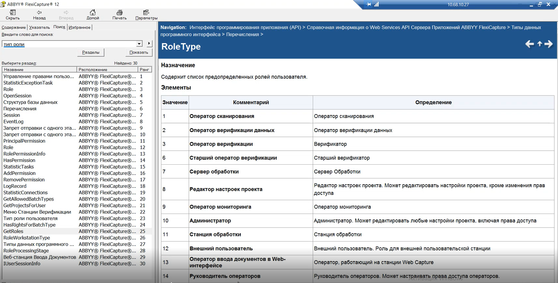This screenshot has height=283, width=558.
Task: Click the ABBYY FlexiCapture title bar icon
Action: point(3,4)
